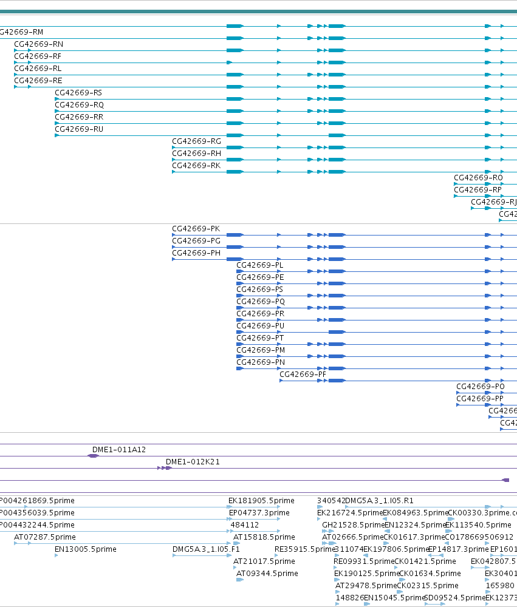
Task: Select the EK113540.5prime label
Action: tap(478, 525)
